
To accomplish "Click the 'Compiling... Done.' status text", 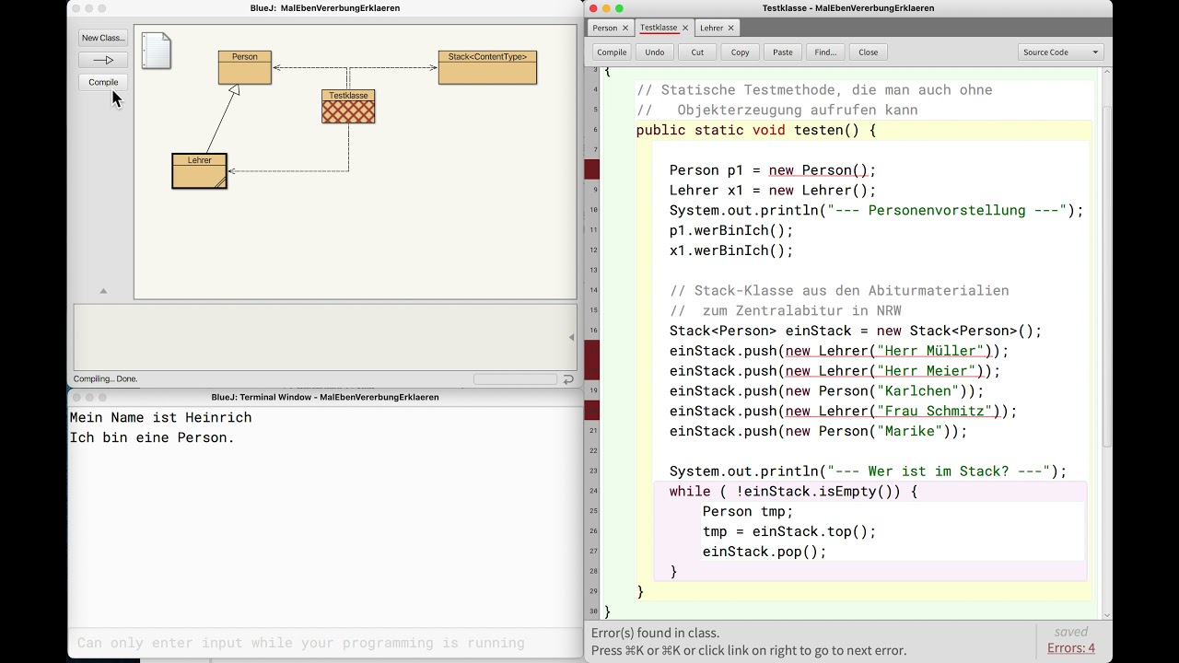I will click(x=106, y=378).
